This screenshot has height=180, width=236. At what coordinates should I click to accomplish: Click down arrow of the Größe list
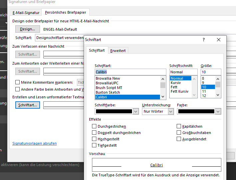coord(218,95)
